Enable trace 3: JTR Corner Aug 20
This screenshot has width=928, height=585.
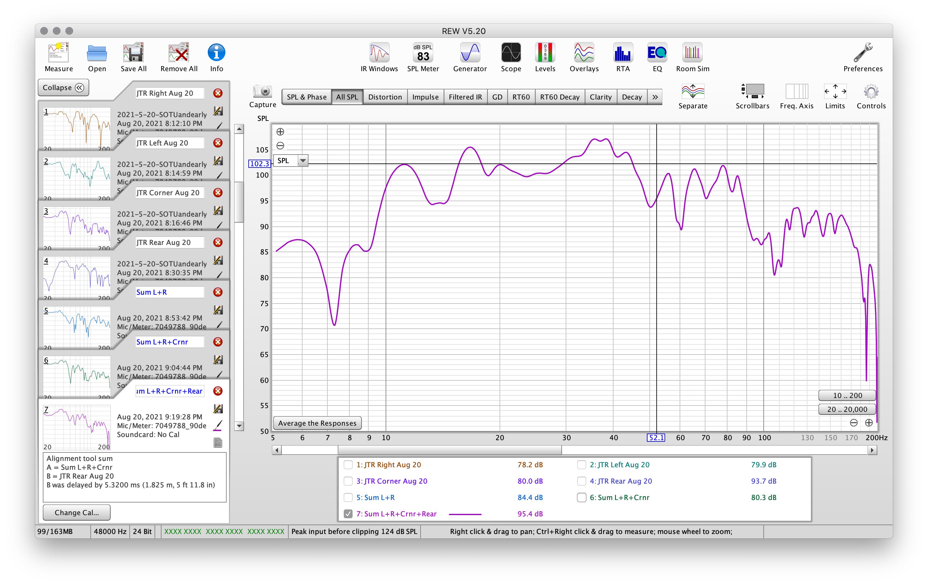[348, 481]
